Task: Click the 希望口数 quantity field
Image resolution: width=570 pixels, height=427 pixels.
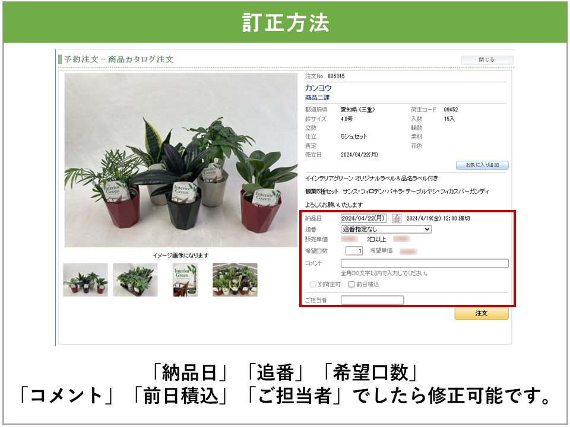Action: [x=354, y=251]
